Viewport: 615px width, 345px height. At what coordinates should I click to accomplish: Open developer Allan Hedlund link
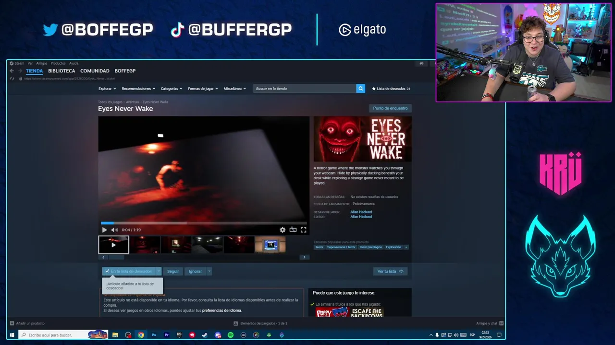[361, 212]
